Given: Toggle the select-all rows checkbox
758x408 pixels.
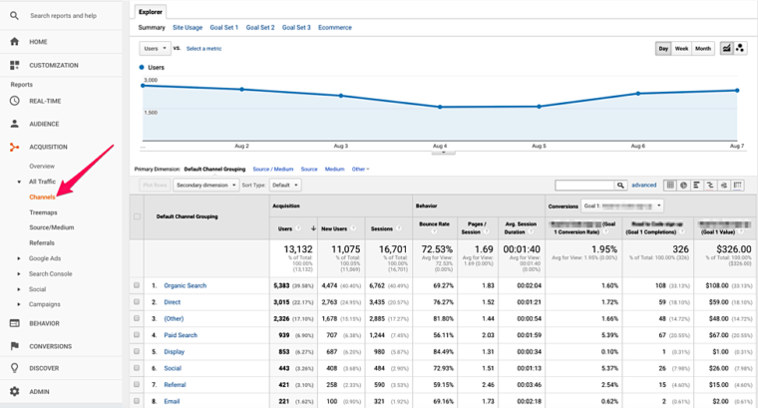Looking at the screenshot, I should tap(137, 216).
